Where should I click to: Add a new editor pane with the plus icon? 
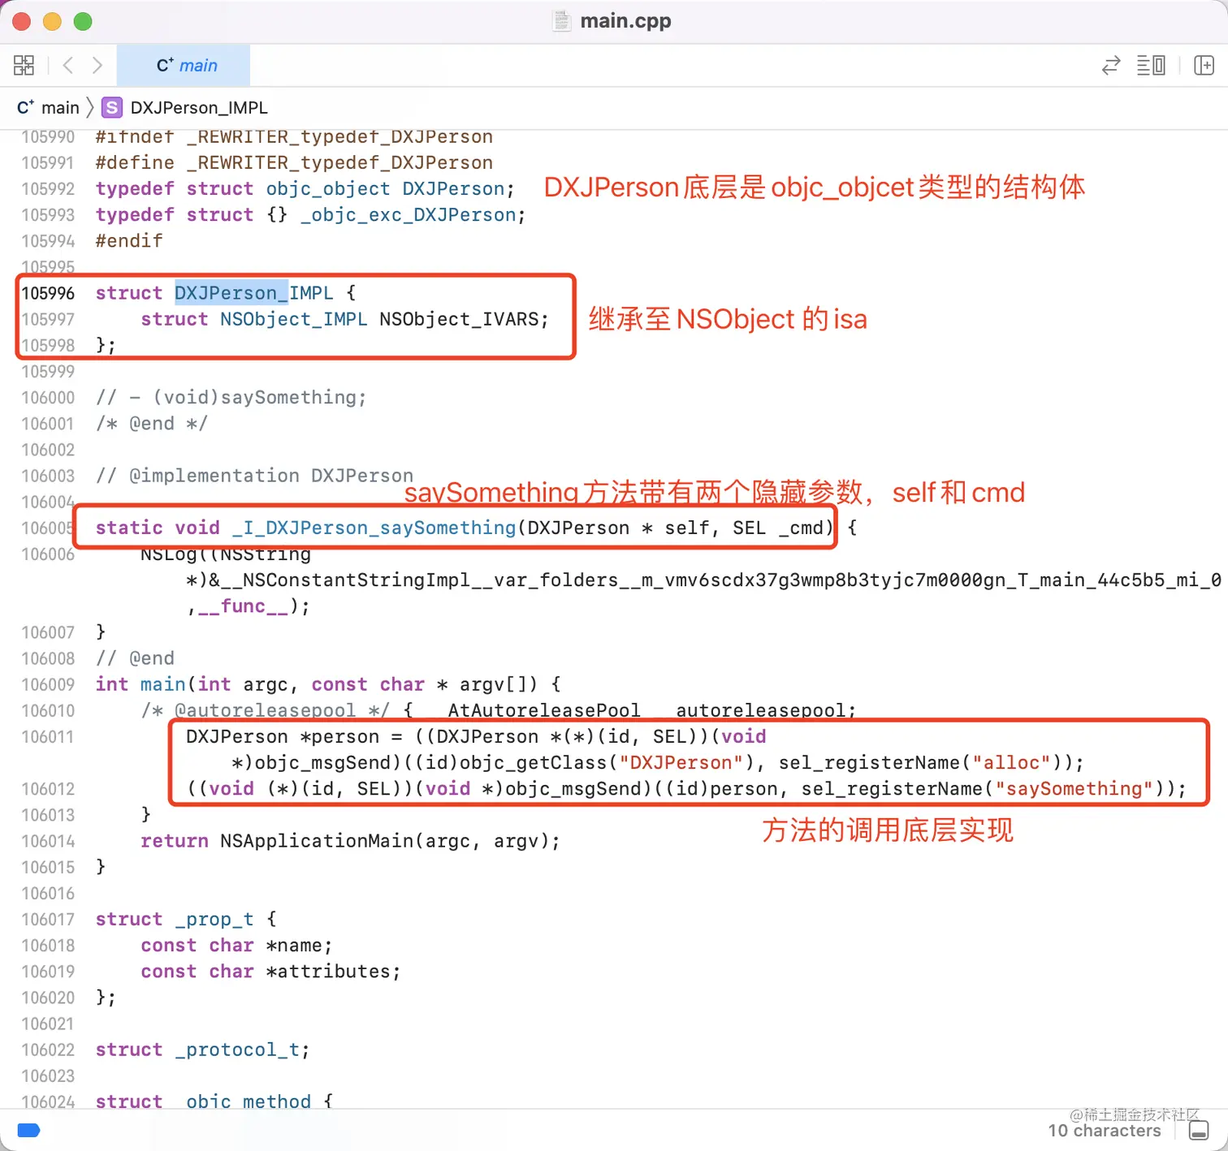pyautogui.click(x=1204, y=65)
